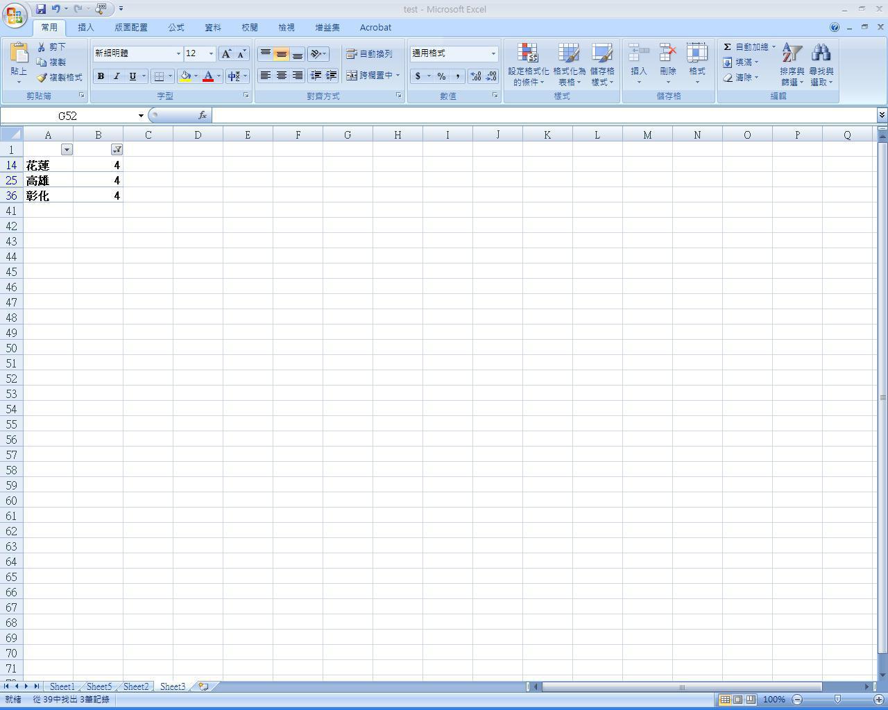Toggle center horizontal alignment
888x710 pixels.
tap(281, 76)
